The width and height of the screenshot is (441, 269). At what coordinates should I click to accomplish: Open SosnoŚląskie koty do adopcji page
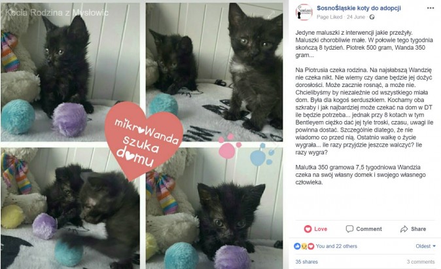tap(359, 8)
